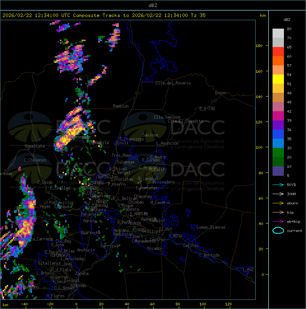Screen dimensions: 306x309
Task: Click the 'Clla.SanJose' map label
Action: point(167,117)
